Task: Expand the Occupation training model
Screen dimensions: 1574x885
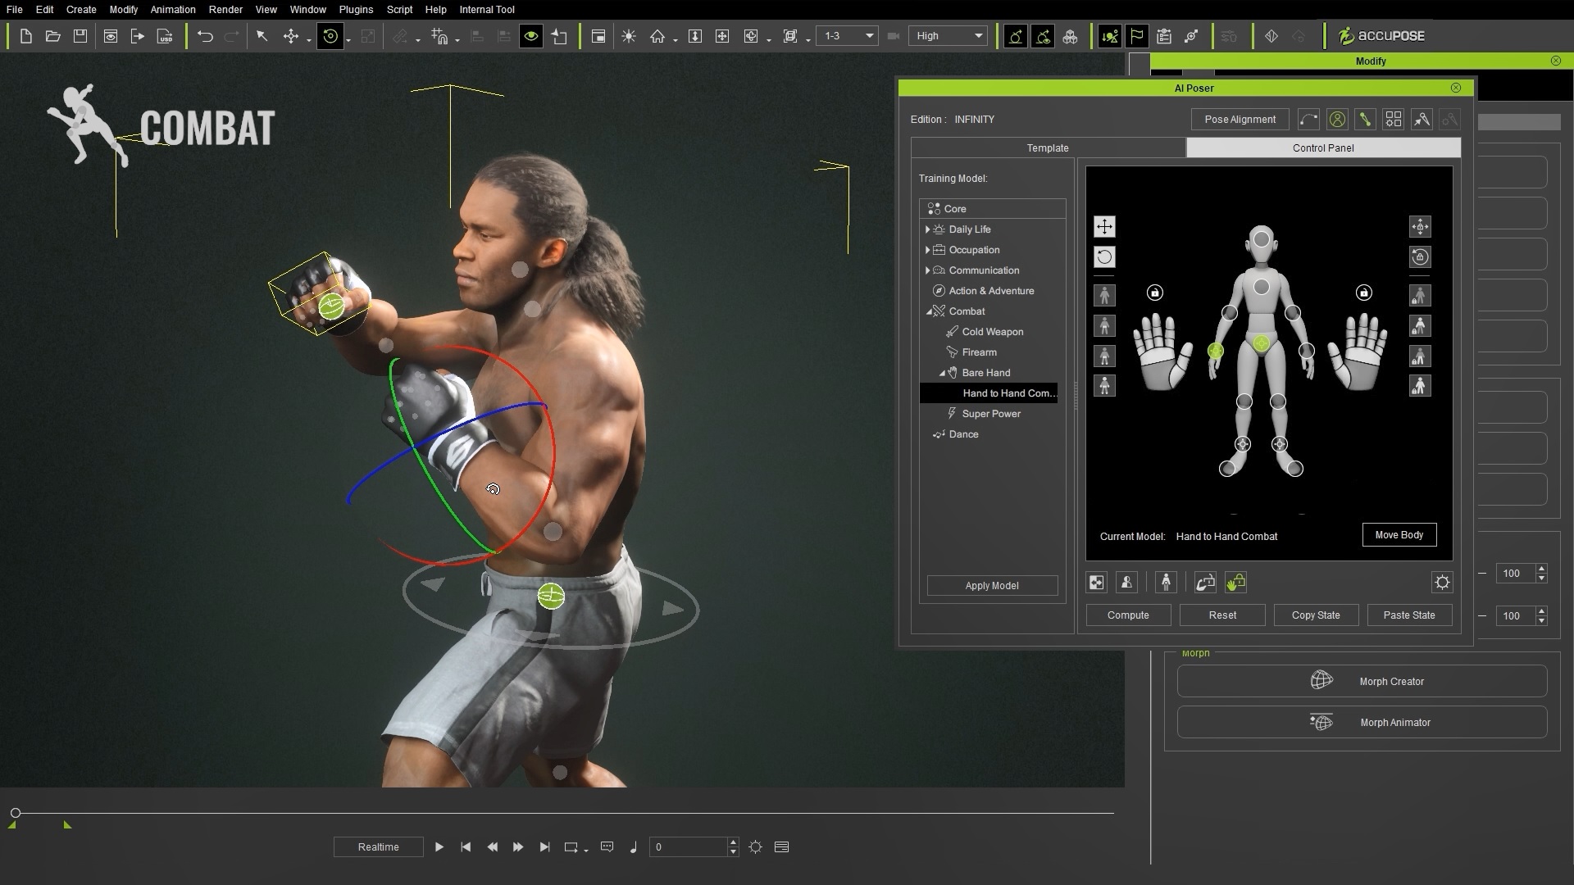Action: tap(927, 250)
